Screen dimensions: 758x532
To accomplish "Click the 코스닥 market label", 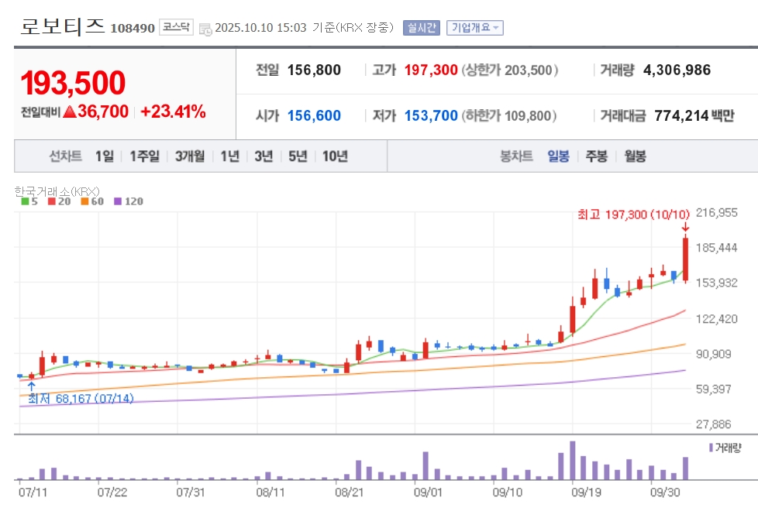I will click(176, 27).
